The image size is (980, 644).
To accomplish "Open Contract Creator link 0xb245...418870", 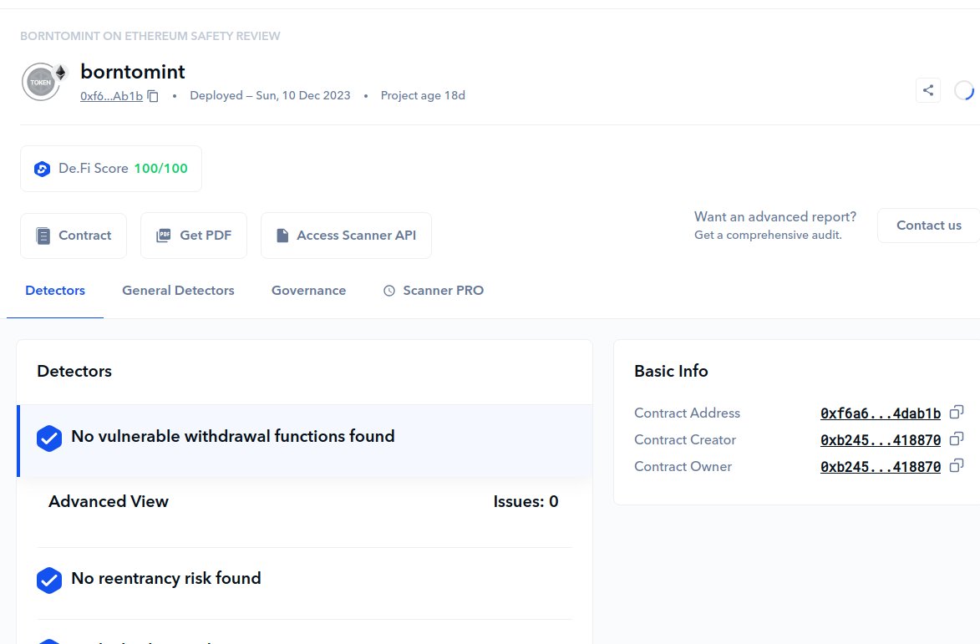I will [881, 439].
